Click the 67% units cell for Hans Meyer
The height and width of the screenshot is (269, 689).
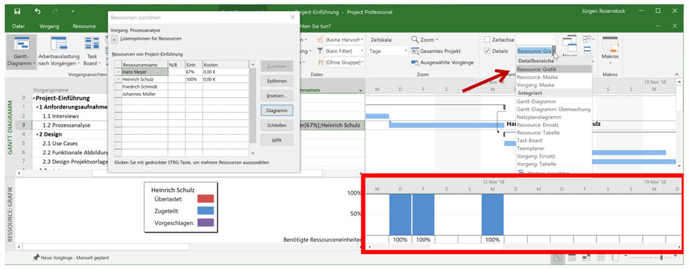pyautogui.click(x=194, y=72)
